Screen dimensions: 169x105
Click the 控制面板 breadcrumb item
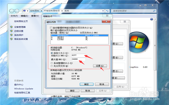coord(34,11)
